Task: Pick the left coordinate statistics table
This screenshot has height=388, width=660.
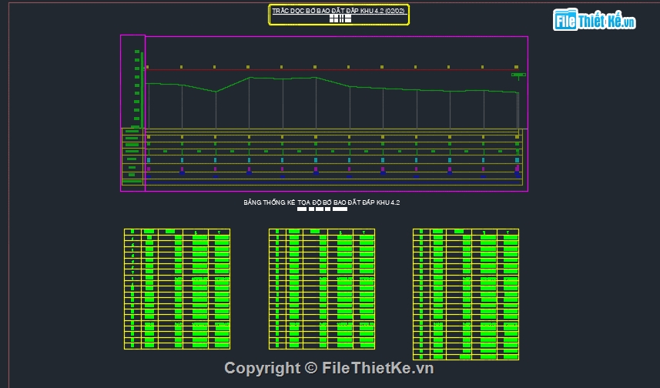Action: point(177,289)
